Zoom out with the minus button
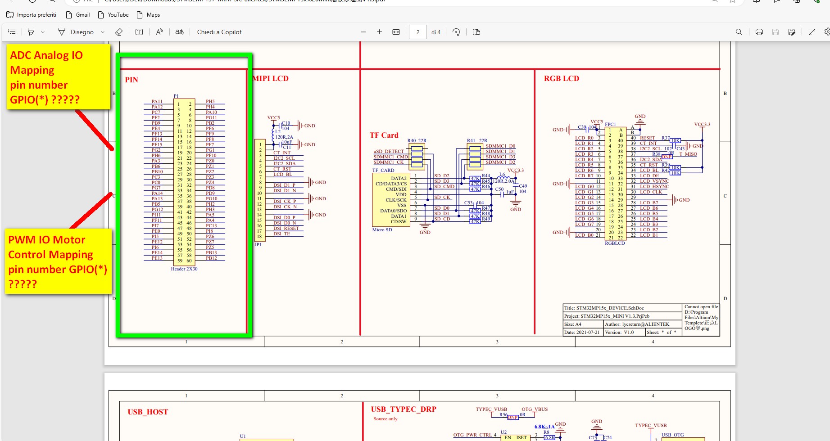The image size is (830, 441). coord(363,32)
